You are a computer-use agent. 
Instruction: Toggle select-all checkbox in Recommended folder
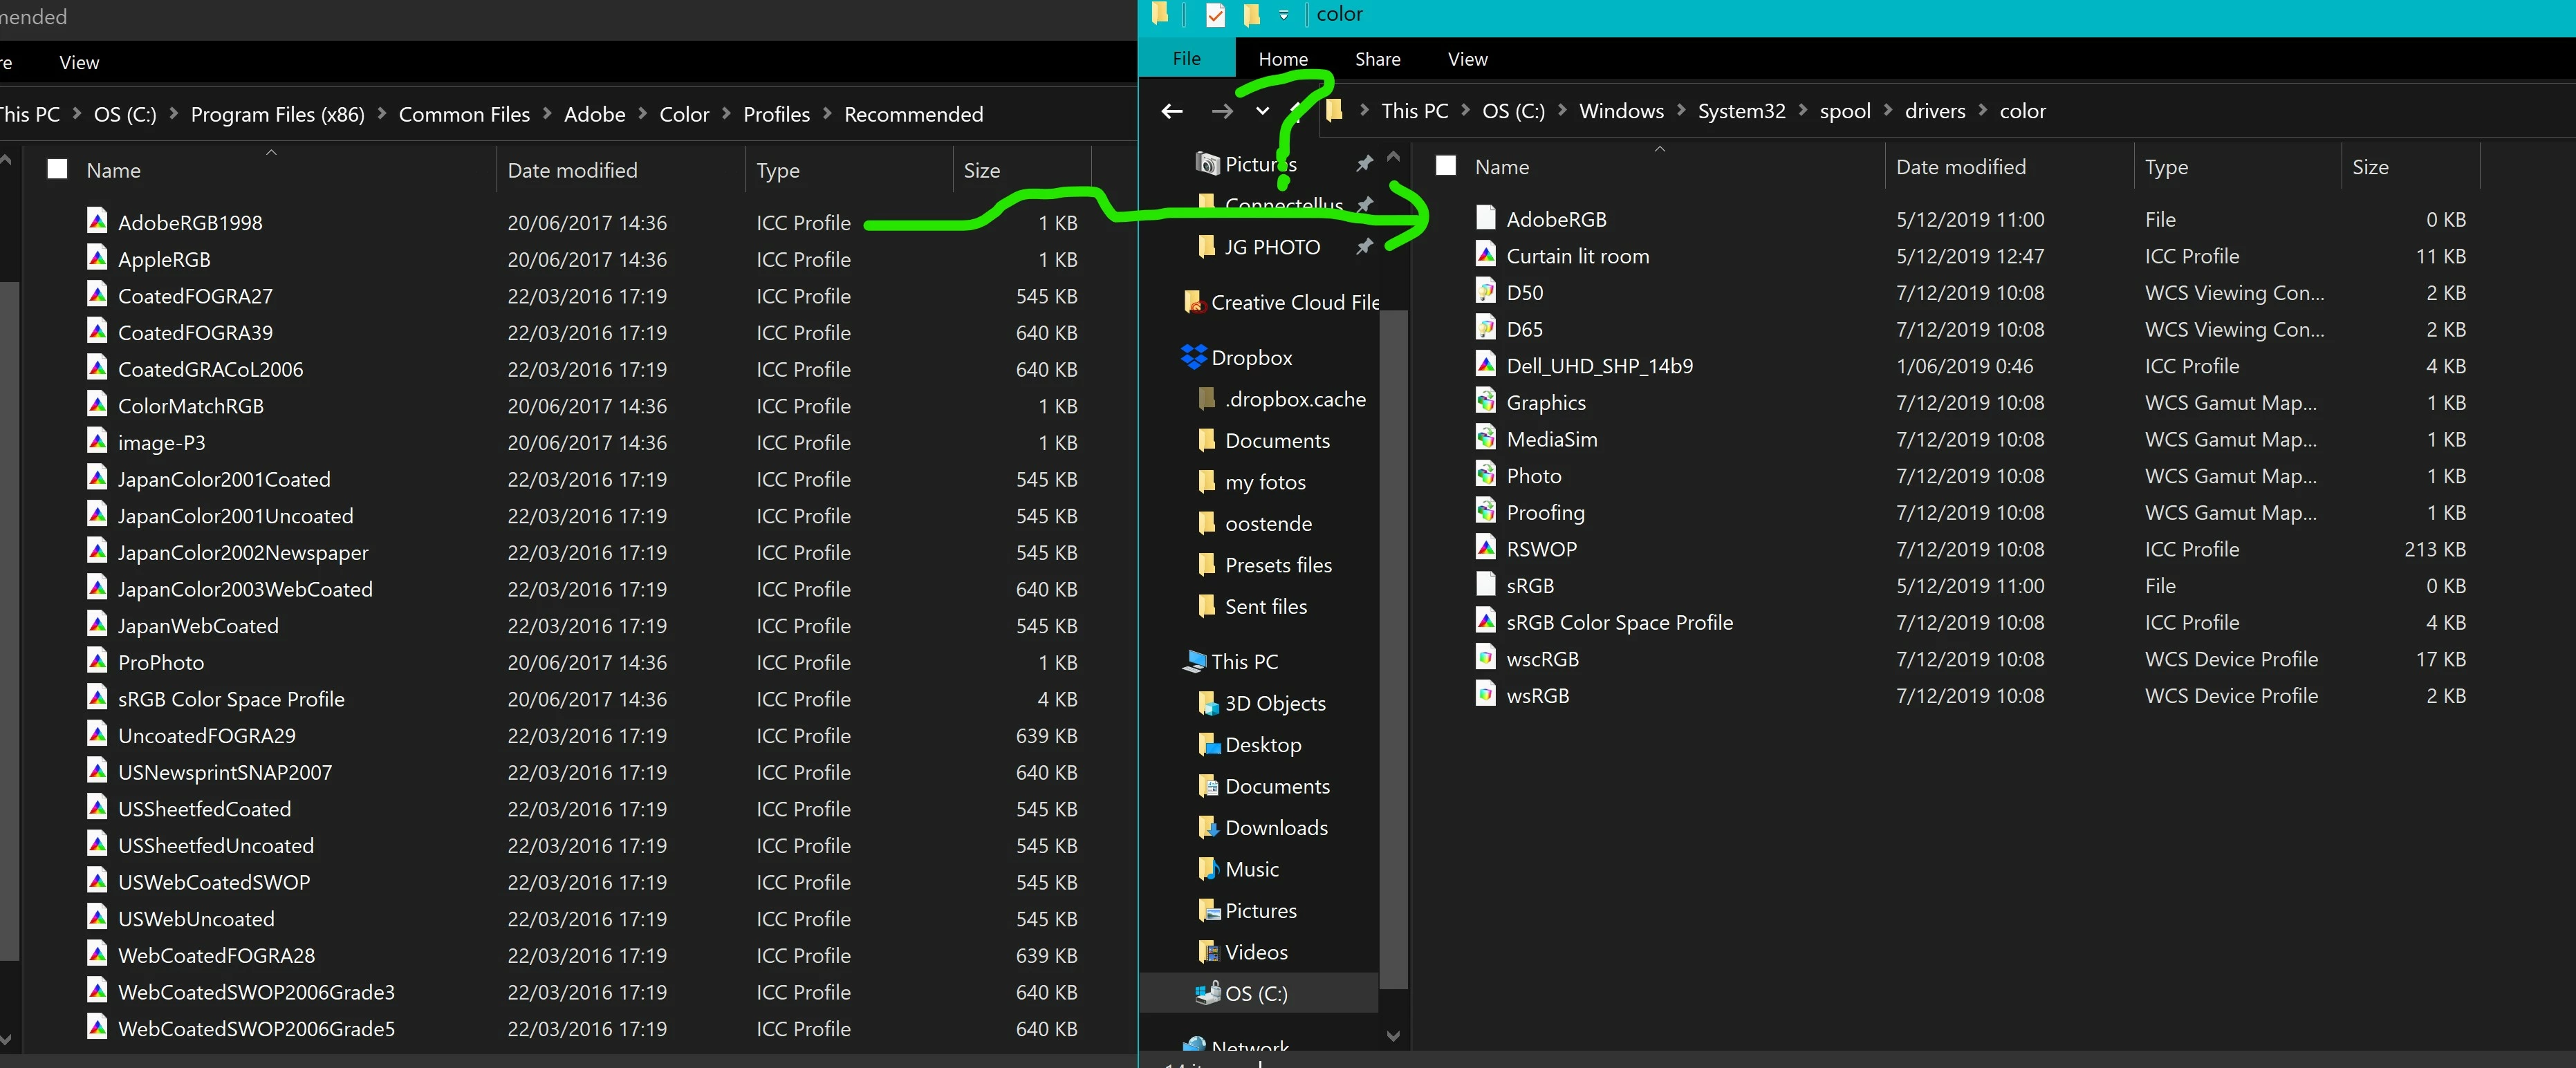(58, 169)
